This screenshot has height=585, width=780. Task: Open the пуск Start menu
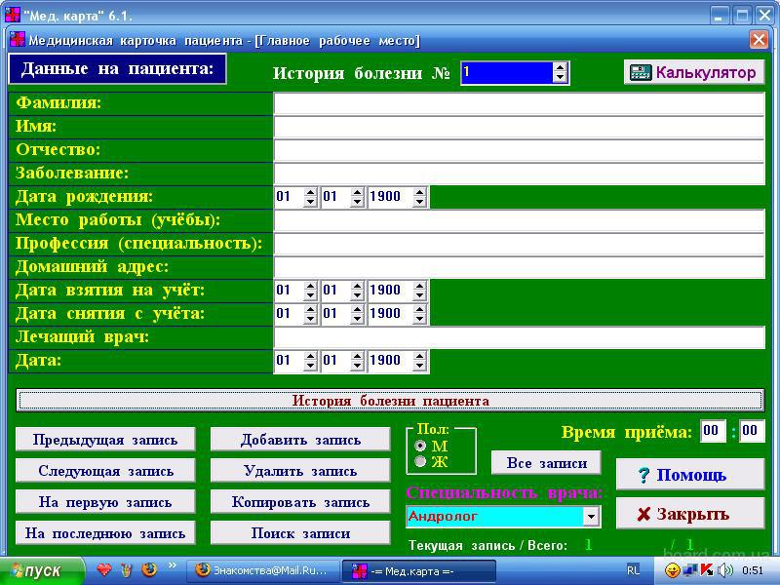tap(36, 570)
